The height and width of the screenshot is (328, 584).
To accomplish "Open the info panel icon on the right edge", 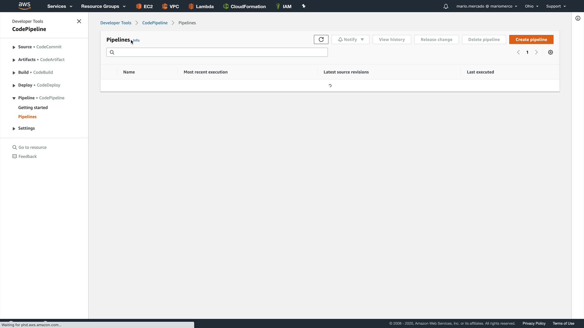I will coord(578,18).
